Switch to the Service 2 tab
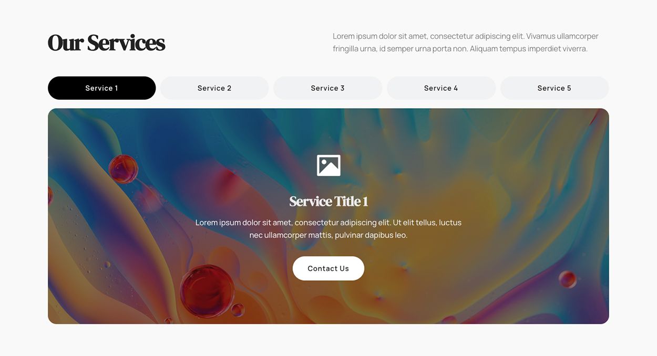Viewport: 657px width, 356px height. (x=214, y=88)
